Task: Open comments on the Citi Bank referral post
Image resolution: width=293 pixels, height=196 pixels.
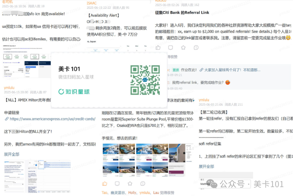Action: coord(171,47)
